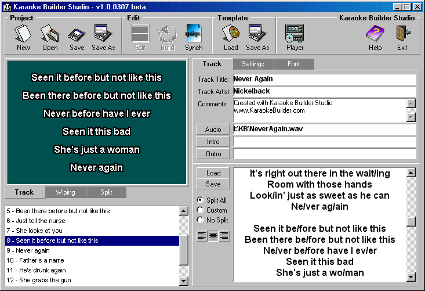Click the line list scrollbar thumb

click(184, 250)
